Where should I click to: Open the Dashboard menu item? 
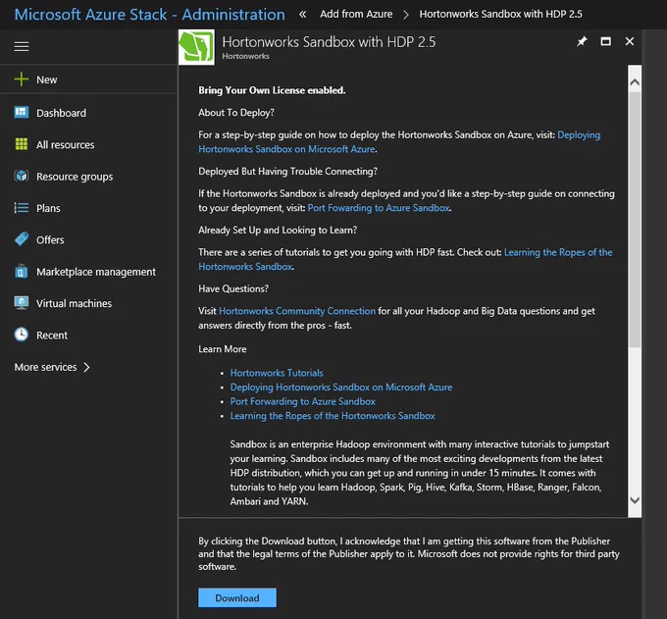coord(61,113)
